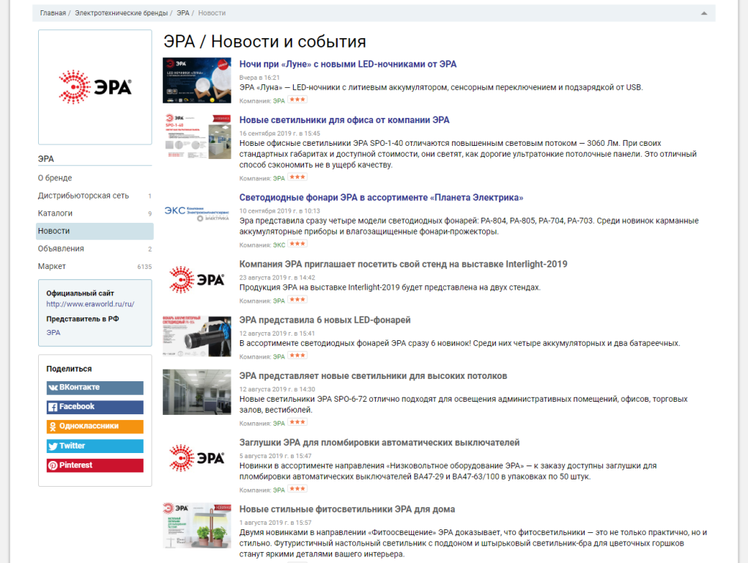Open Светодиодные фонари Планета Электрика article
Viewport: 748px width, 563px height.
point(381,198)
